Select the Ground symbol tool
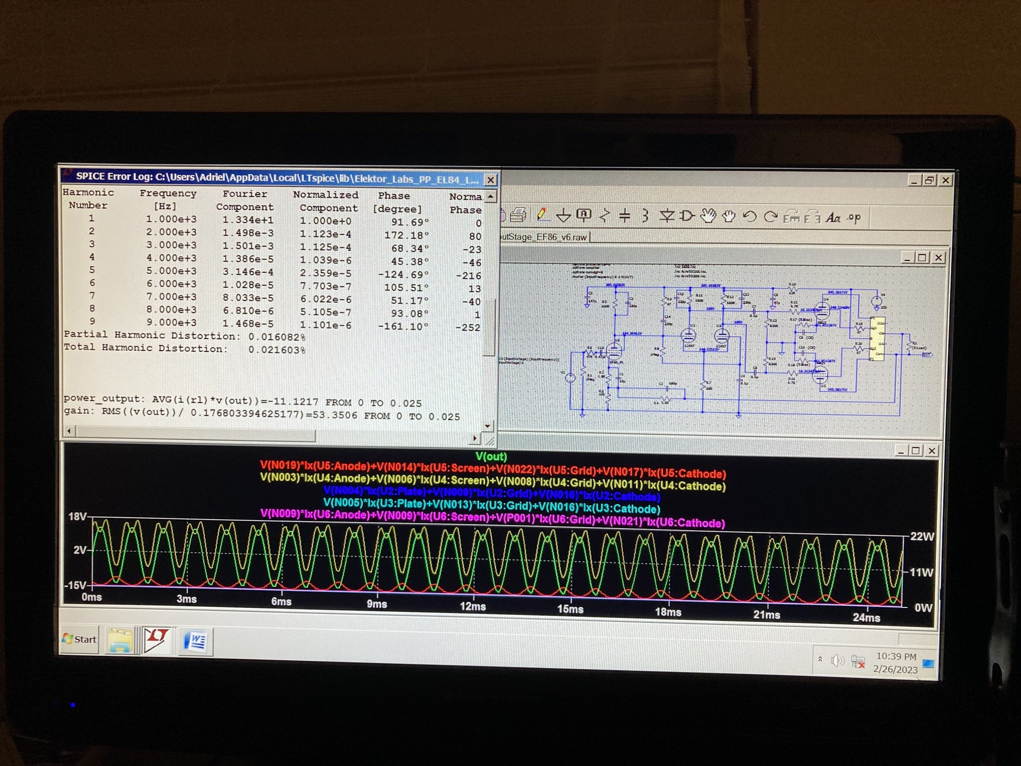This screenshot has height=766, width=1021. (563, 215)
